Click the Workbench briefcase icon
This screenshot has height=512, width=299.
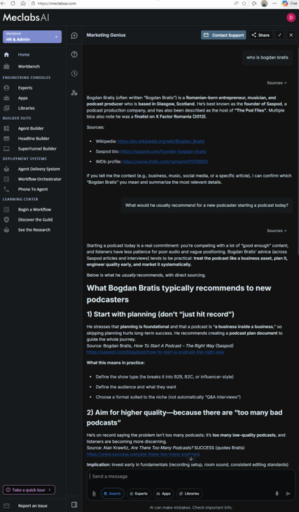pos(6,66)
